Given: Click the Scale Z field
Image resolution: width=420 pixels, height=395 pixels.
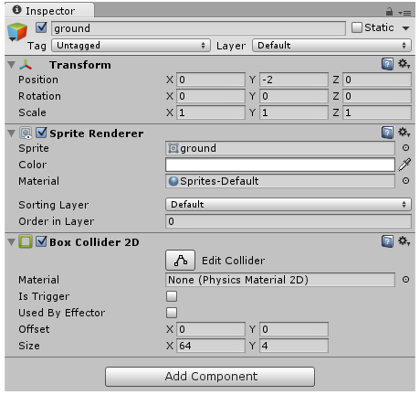Looking at the screenshot, I should coord(377,112).
